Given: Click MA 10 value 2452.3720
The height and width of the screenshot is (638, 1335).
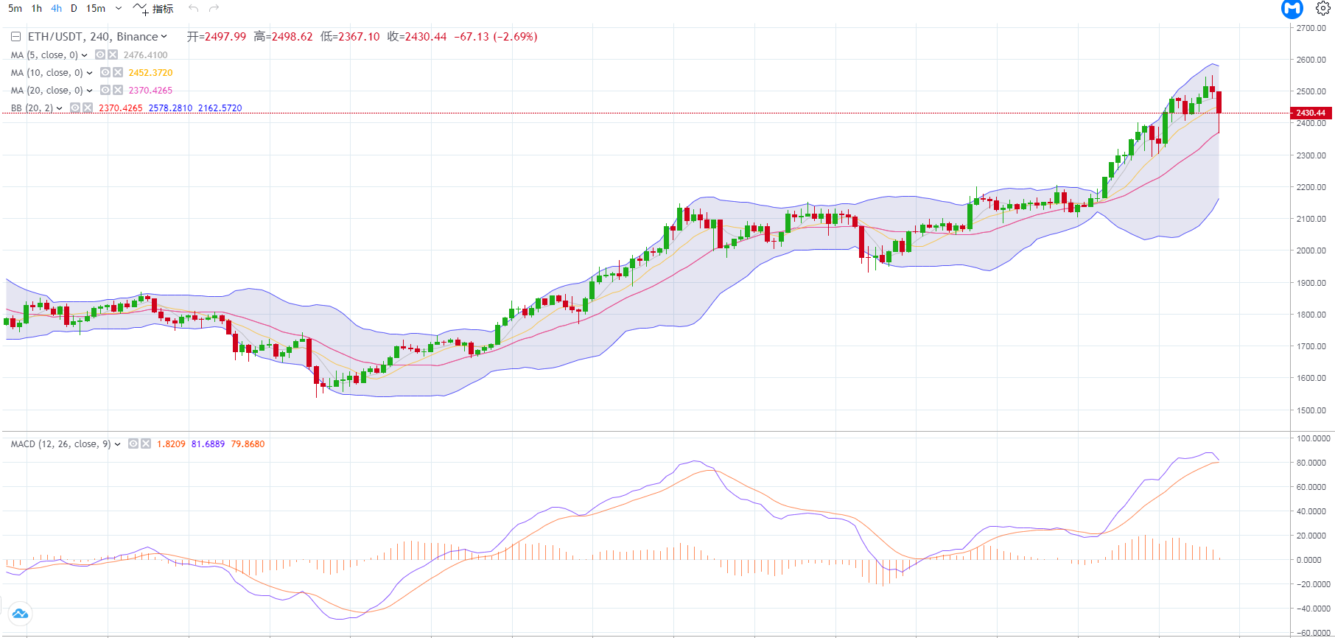Looking at the screenshot, I should point(150,73).
